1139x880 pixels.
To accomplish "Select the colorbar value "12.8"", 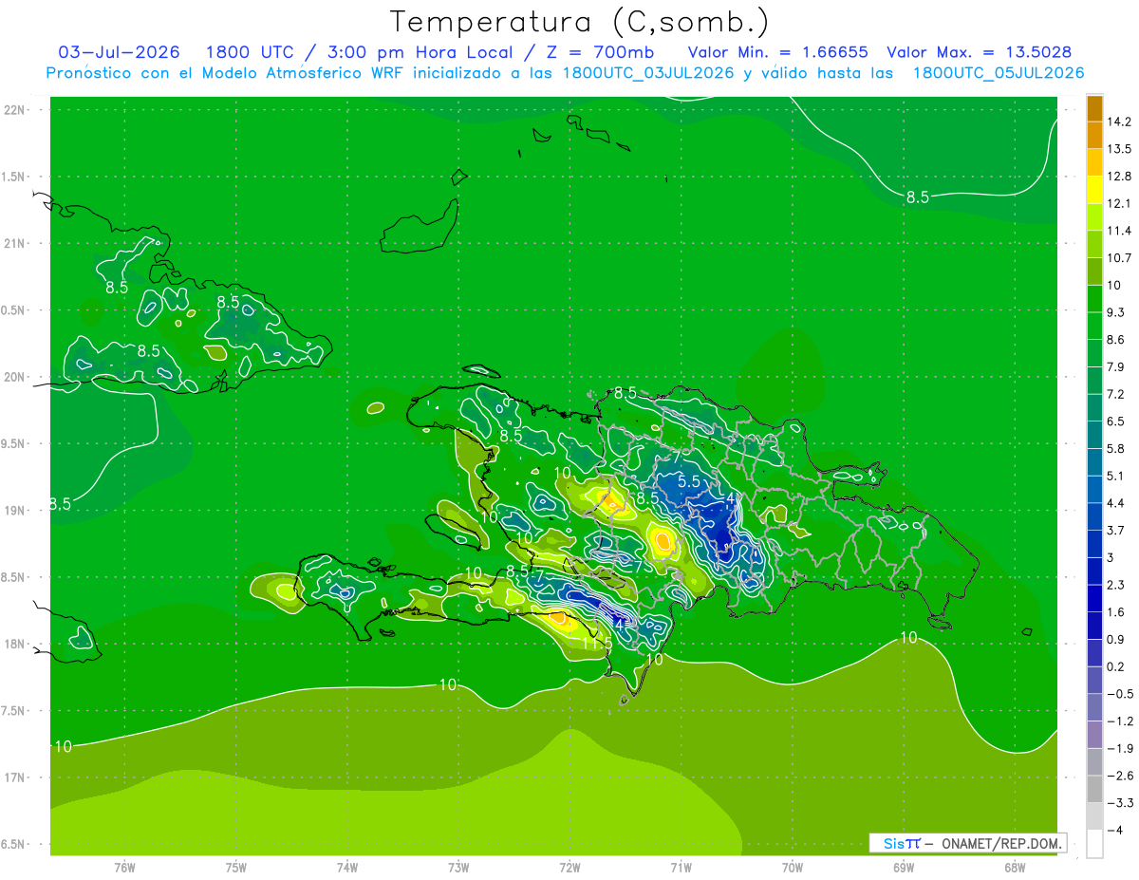I will pos(1117,177).
